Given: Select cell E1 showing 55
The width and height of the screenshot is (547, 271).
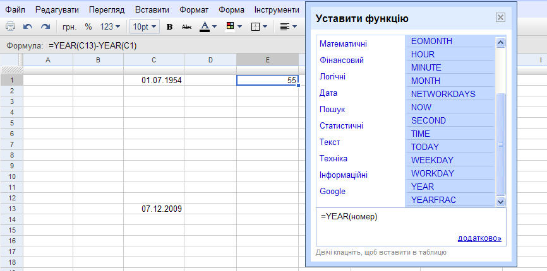Looking at the screenshot, I should (x=268, y=81).
